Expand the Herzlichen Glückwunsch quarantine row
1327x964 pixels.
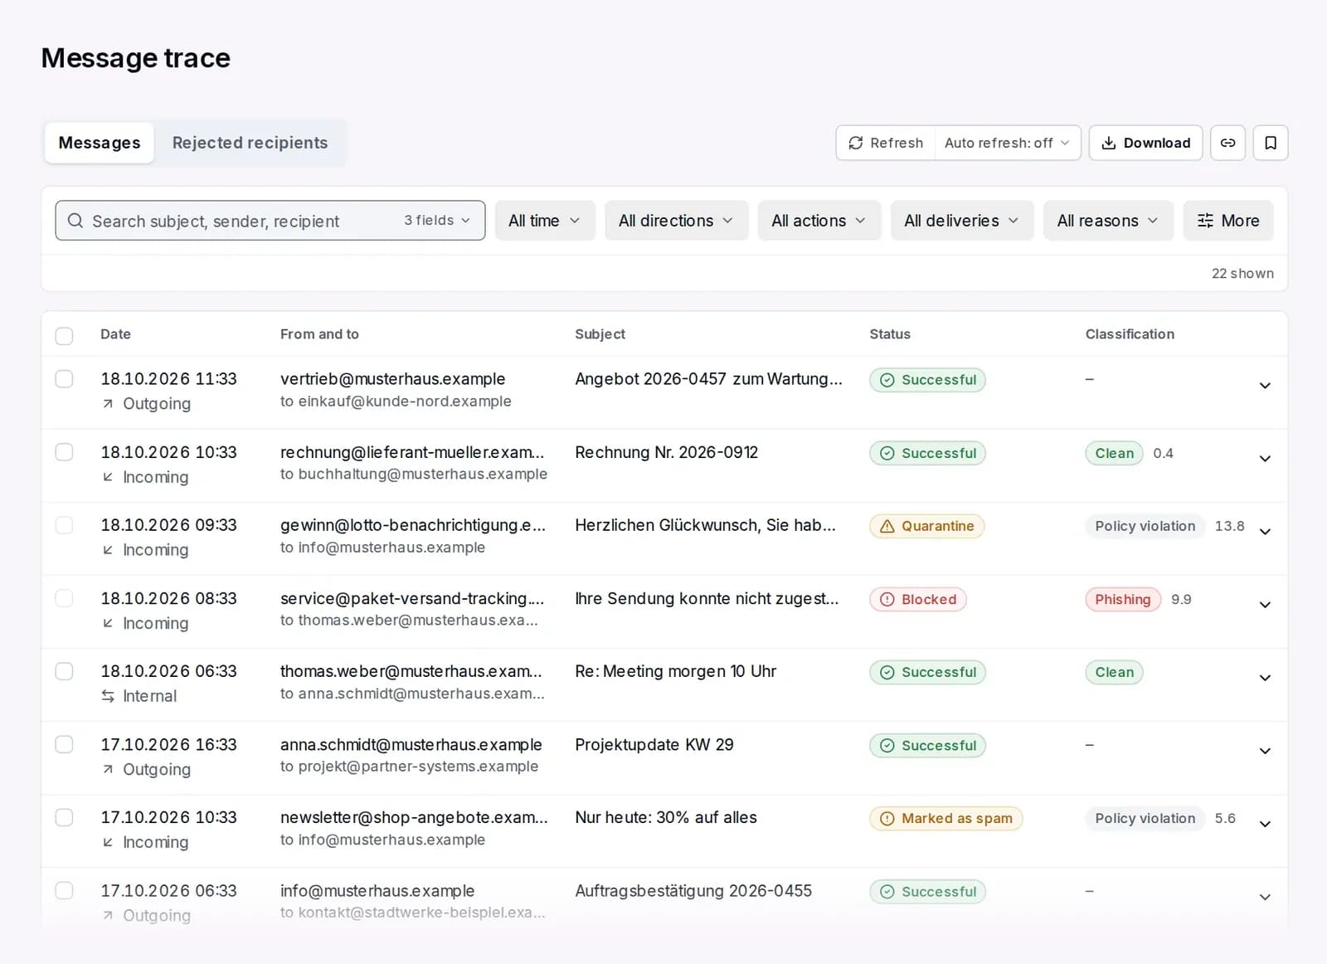[1265, 531]
